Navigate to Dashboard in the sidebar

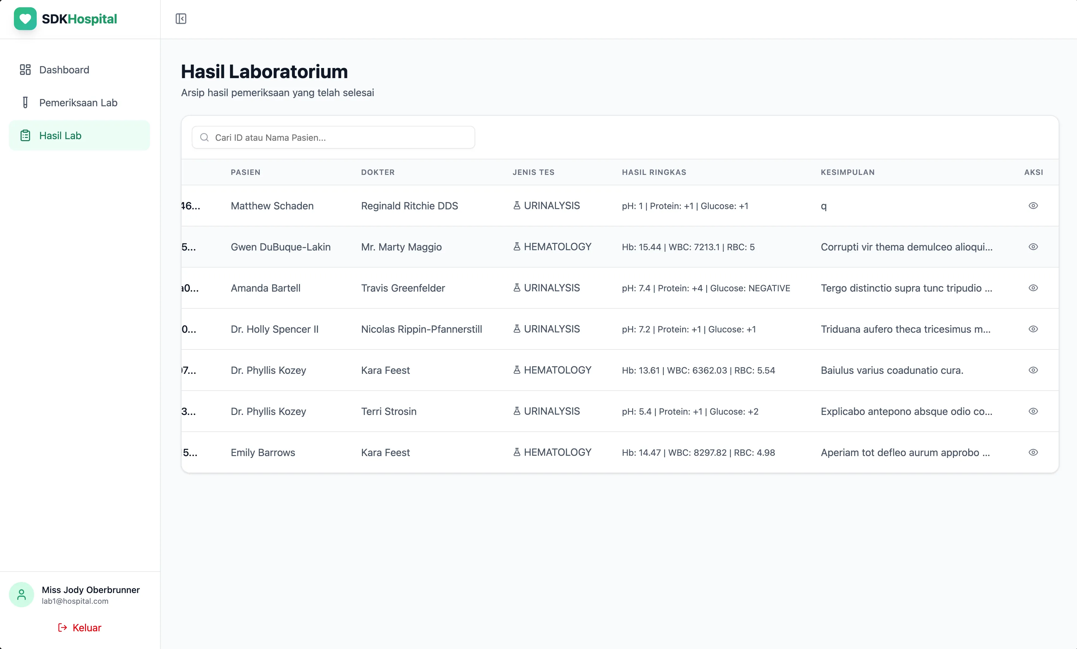[64, 70]
